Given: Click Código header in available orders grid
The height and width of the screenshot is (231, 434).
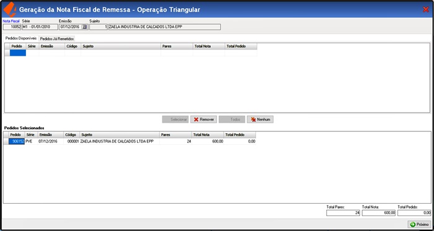Looking at the screenshot, I should 73,46.
